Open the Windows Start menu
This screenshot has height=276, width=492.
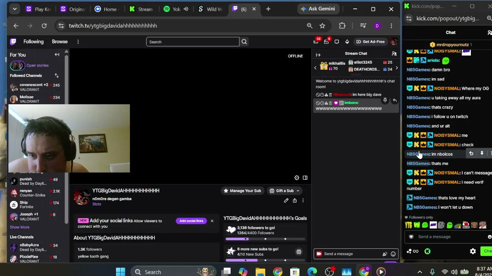[x=120, y=272]
